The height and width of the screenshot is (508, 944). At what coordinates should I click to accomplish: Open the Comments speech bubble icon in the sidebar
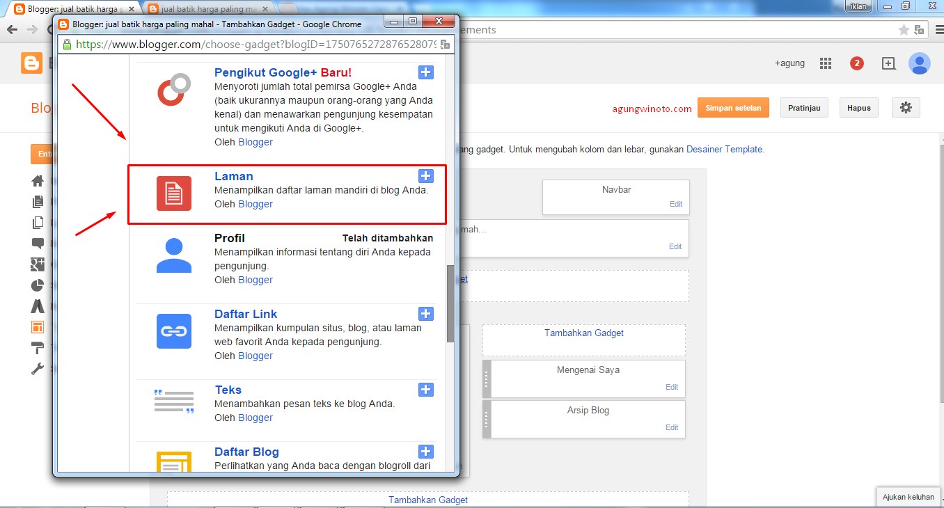(38, 244)
